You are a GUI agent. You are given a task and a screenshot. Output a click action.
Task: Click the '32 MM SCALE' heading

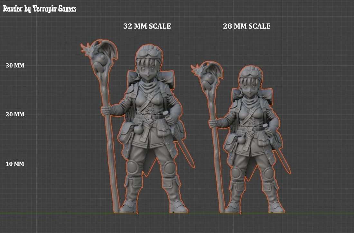(147, 26)
